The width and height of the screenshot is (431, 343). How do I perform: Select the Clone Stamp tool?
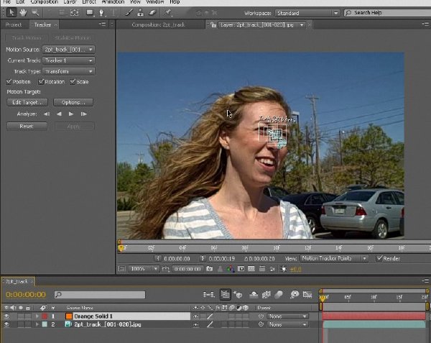point(141,13)
